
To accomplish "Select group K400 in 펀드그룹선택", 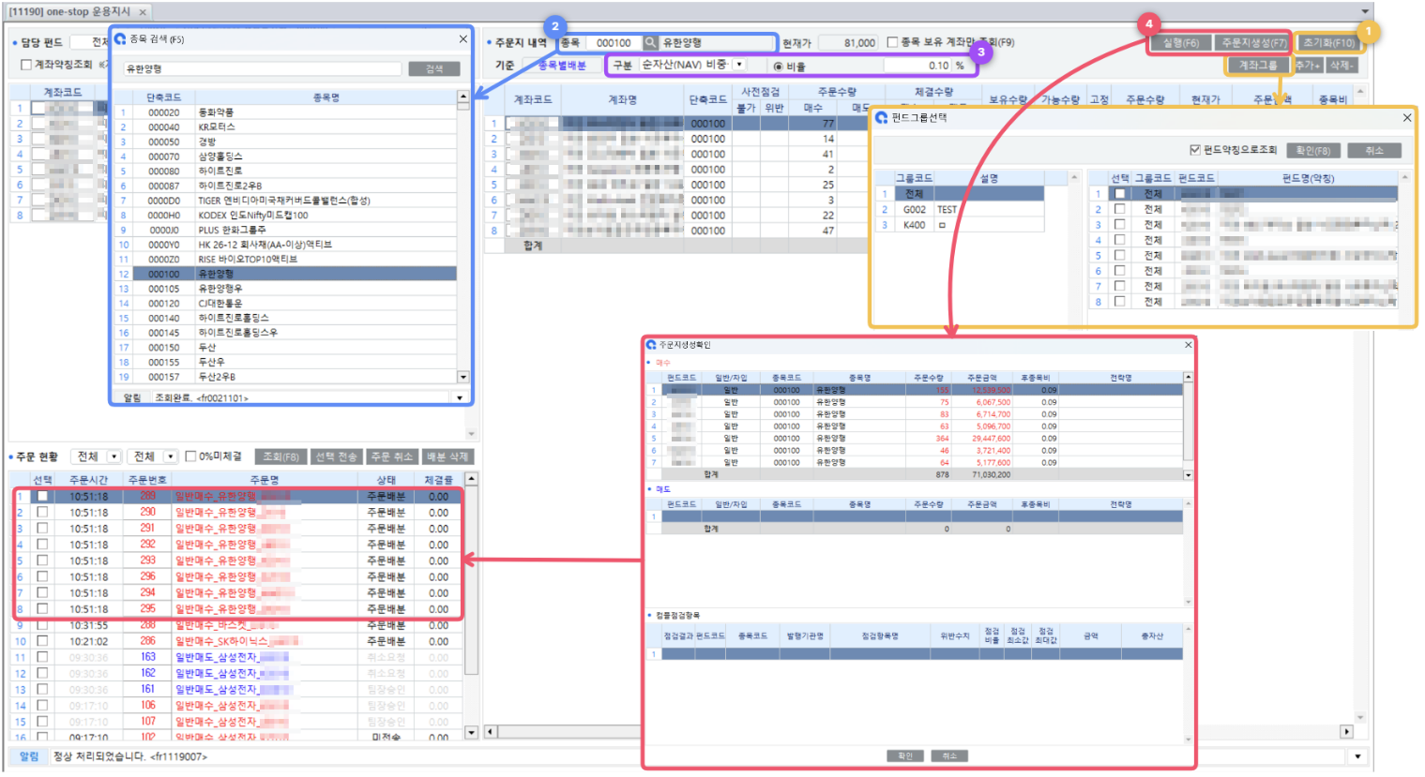I will (959, 225).
